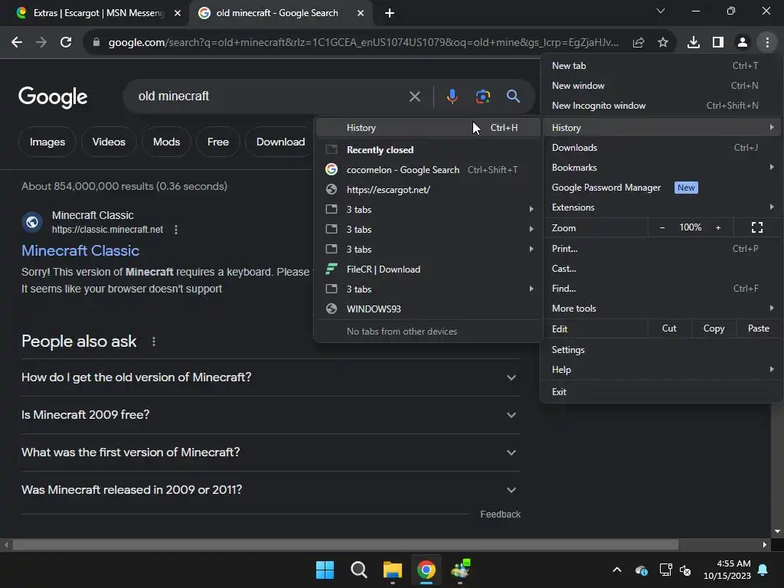Screen dimensions: 784x588
Task: Choose Print... from the menu
Action: point(661,249)
